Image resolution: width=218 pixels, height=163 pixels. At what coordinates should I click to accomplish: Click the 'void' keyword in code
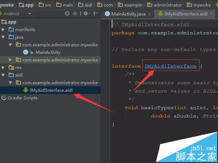click(x=131, y=108)
